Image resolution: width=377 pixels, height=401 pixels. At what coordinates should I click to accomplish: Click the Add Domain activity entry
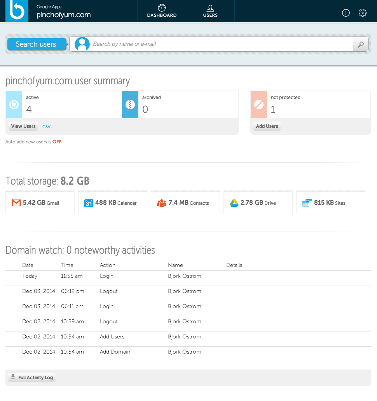tap(115, 352)
